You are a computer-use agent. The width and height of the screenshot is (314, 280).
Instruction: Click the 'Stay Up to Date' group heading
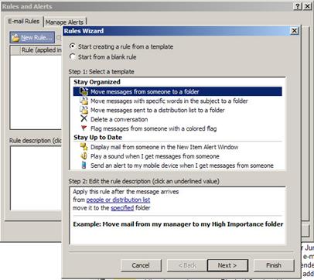[x=97, y=138]
